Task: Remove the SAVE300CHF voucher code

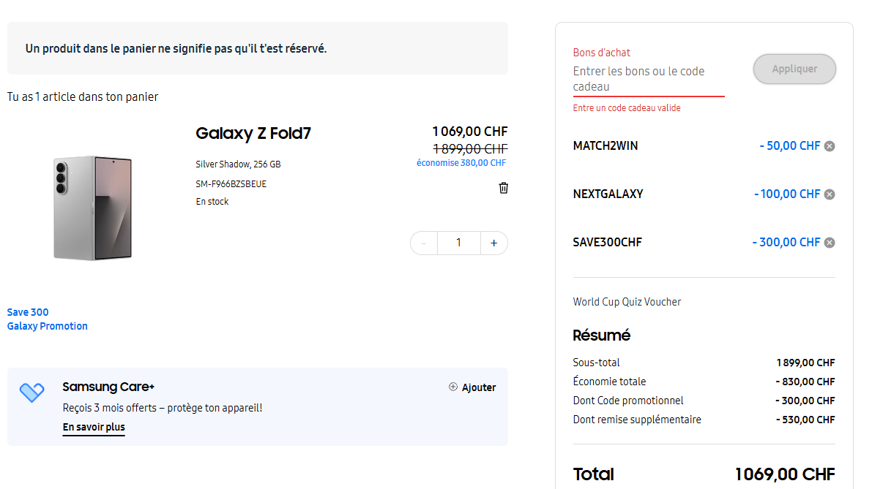Action: [x=830, y=243]
